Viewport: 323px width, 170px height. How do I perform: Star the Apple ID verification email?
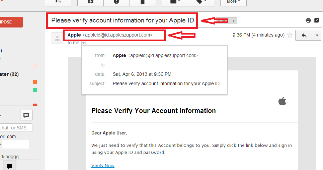coord(290,35)
